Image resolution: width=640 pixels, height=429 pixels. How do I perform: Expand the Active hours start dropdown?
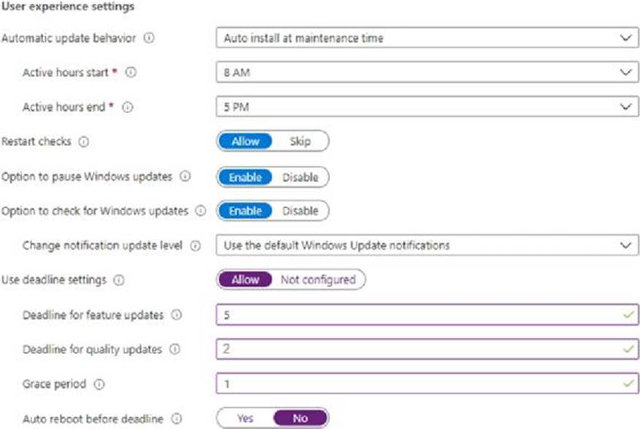427,73
